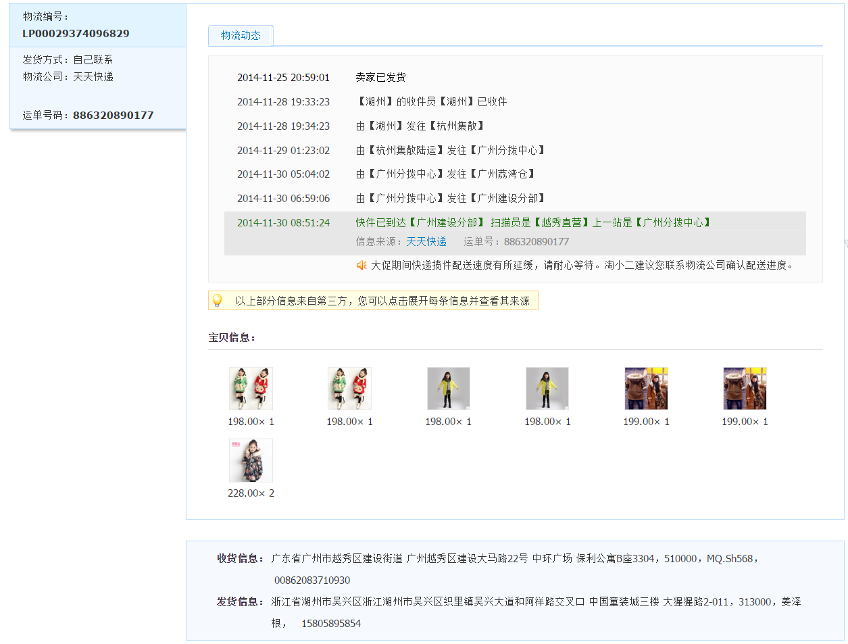Click the 发货信息 label

click(x=241, y=601)
